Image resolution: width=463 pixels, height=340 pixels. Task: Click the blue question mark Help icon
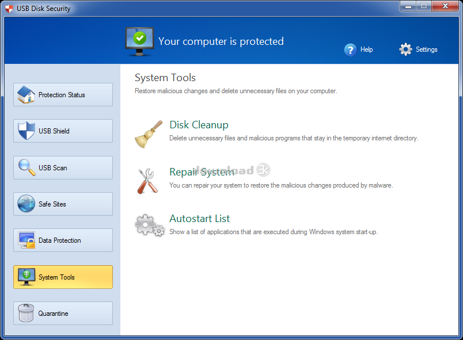[351, 50]
